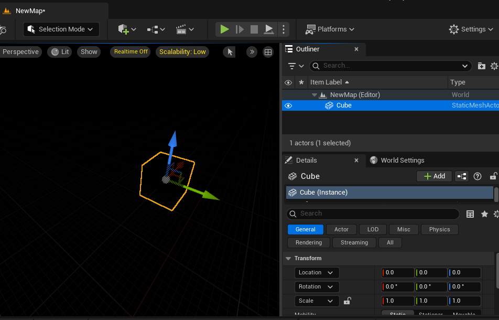Open the Lit view mode menu
Image resolution: width=499 pixels, height=320 pixels.
[x=60, y=52]
